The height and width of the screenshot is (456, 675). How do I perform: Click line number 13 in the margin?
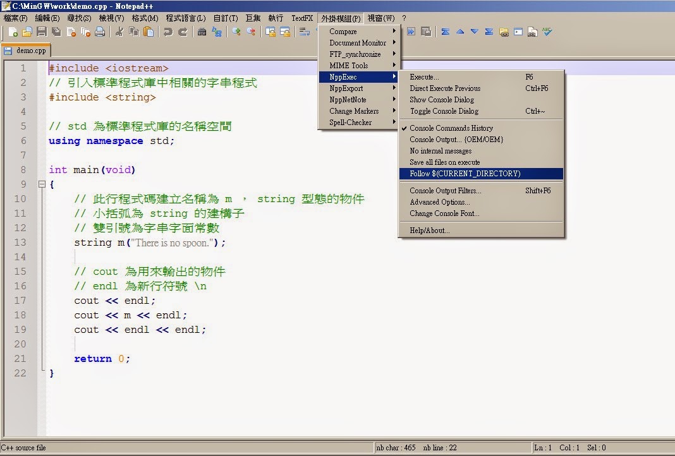[20, 242]
